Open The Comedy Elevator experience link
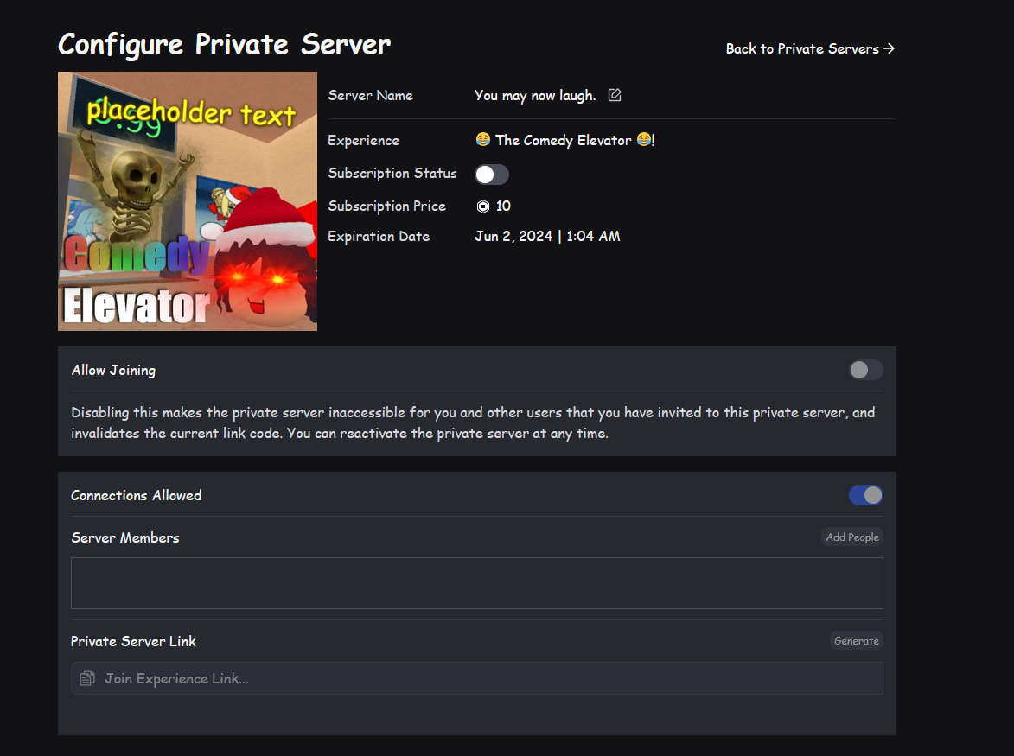 click(564, 140)
